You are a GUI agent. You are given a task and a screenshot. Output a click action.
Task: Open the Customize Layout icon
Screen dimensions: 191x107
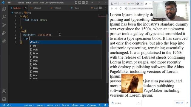pyautogui.click(x=87, y=3)
